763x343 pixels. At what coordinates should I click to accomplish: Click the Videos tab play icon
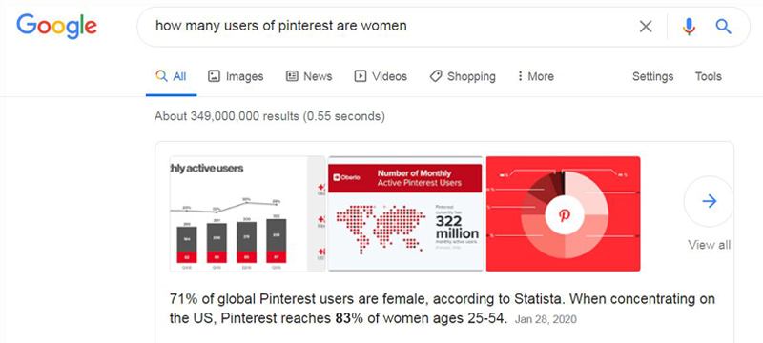point(361,76)
